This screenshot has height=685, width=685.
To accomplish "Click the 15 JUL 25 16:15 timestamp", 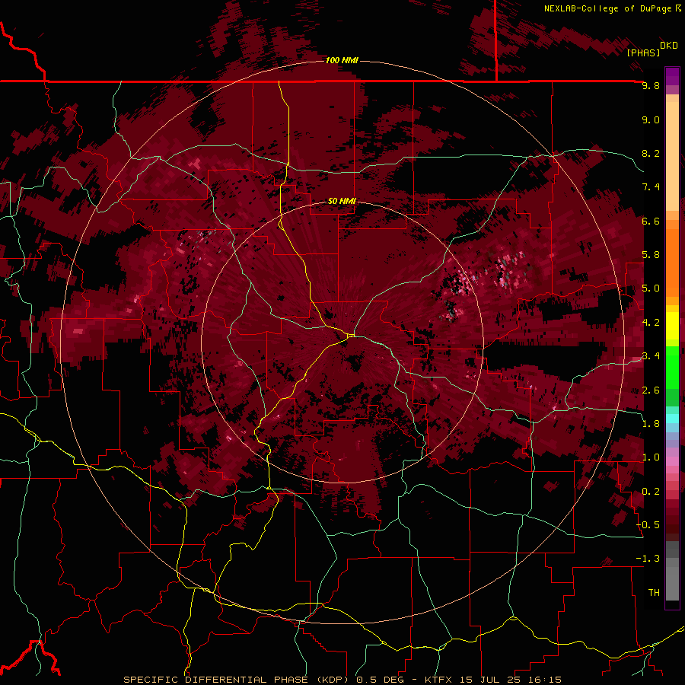I will pyautogui.click(x=510, y=680).
